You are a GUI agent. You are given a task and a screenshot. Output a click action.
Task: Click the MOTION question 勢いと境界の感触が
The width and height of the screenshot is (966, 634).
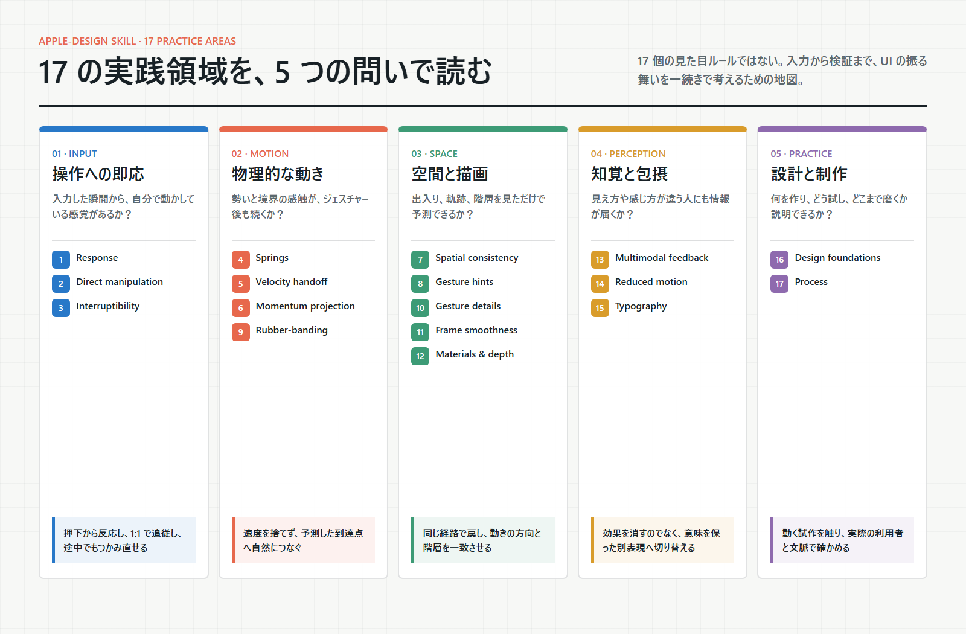(301, 207)
